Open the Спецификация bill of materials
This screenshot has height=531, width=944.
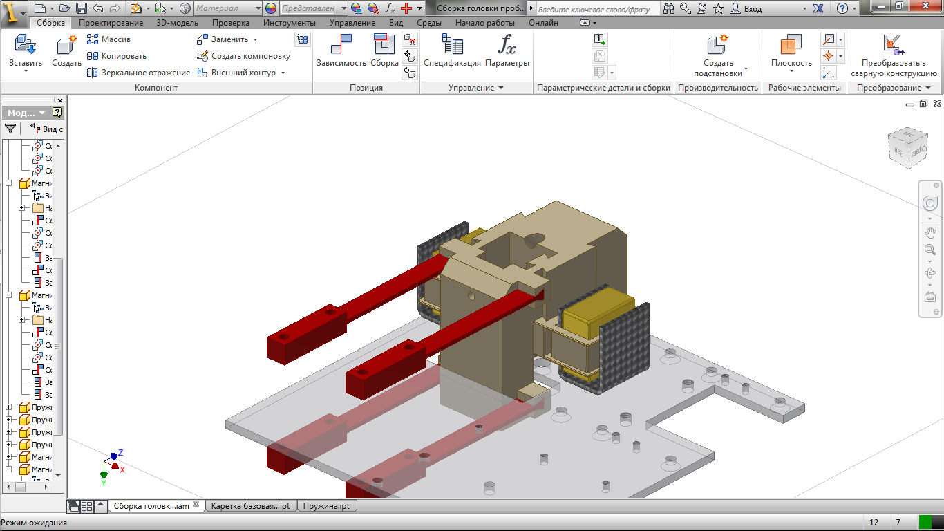[452, 47]
